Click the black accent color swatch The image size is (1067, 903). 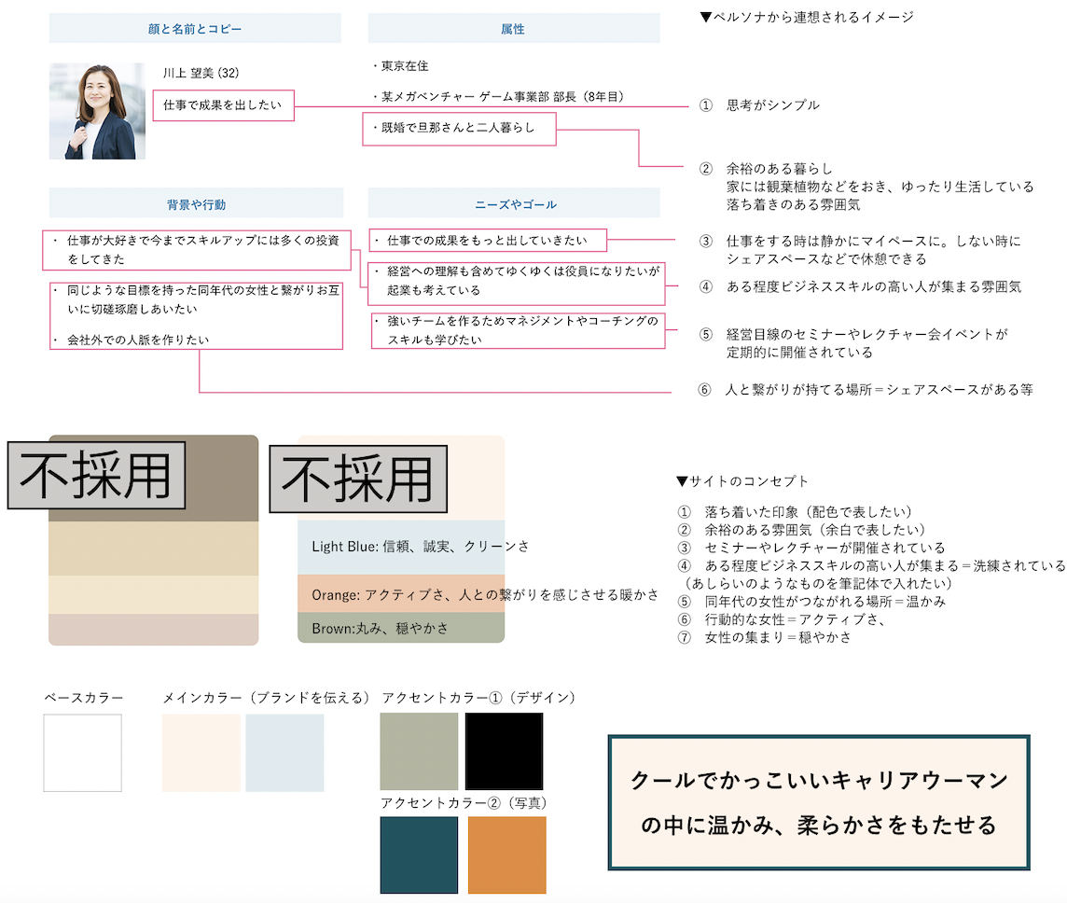coord(504,752)
